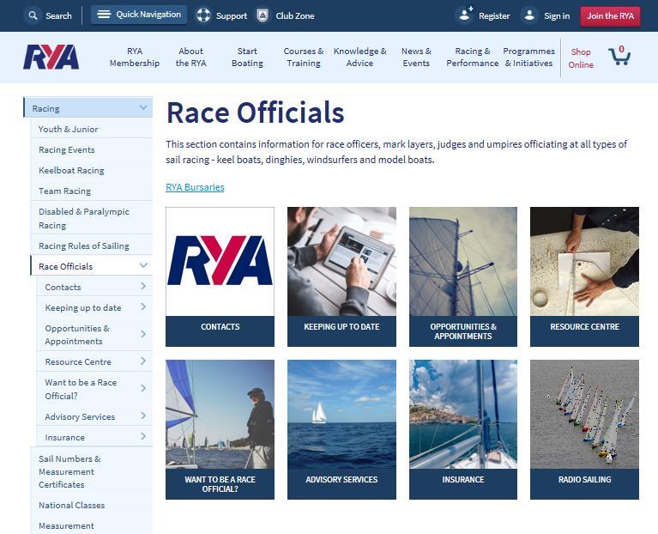Image resolution: width=658 pixels, height=534 pixels.
Task: Follow the RYA Bursaries link
Action: (x=195, y=187)
